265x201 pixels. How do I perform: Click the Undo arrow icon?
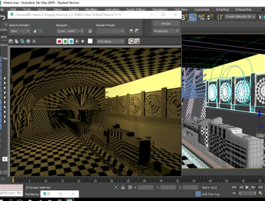coord(3,18)
